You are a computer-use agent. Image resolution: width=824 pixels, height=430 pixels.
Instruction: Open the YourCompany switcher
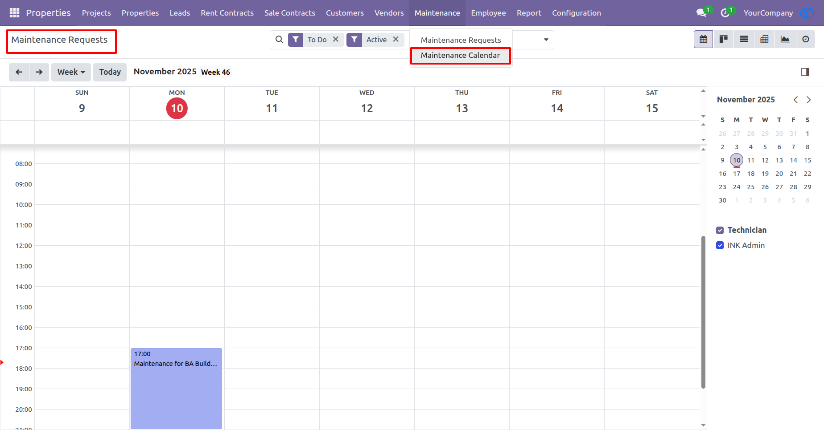[x=768, y=13]
